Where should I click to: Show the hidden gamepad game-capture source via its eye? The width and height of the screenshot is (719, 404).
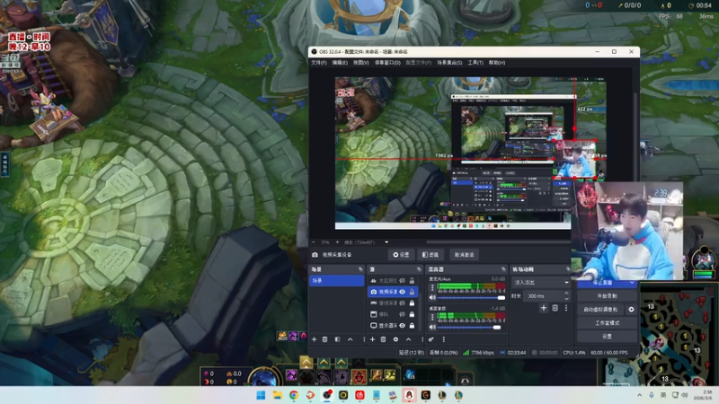[402, 303]
